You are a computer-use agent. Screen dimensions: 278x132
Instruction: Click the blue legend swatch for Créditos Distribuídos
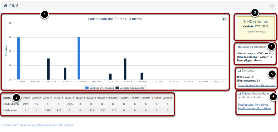click(87, 88)
